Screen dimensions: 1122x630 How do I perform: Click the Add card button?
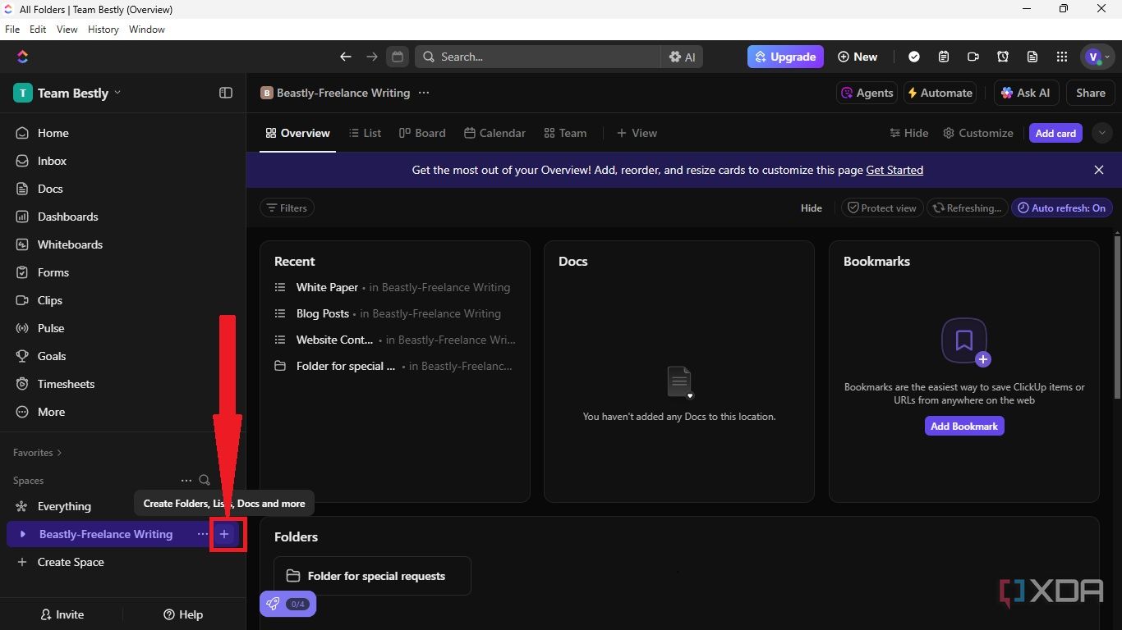click(x=1055, y=133)
